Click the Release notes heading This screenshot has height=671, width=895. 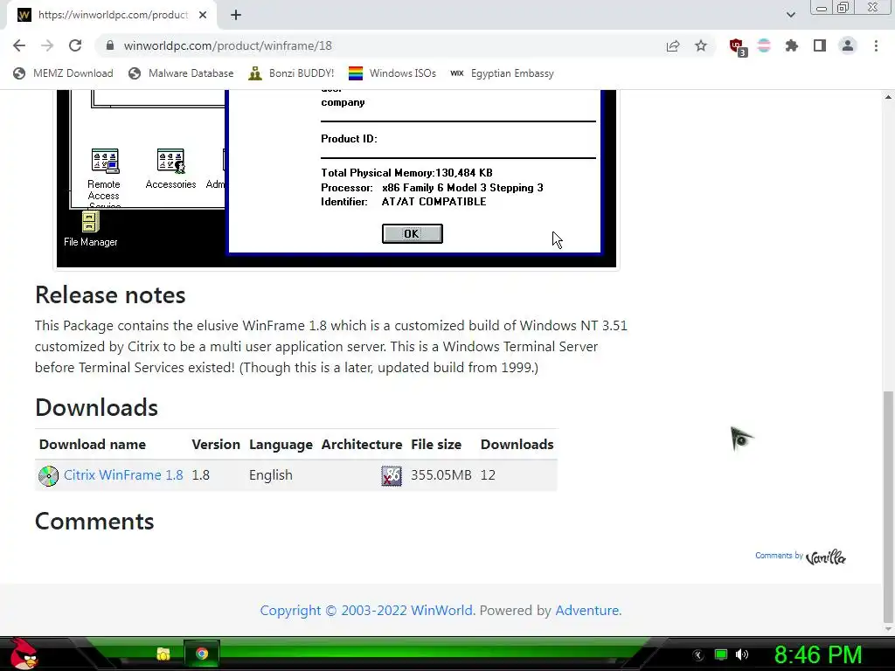point(110,295)
